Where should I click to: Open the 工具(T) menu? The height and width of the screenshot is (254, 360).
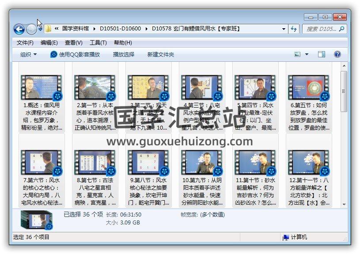(x=98, y=43)
